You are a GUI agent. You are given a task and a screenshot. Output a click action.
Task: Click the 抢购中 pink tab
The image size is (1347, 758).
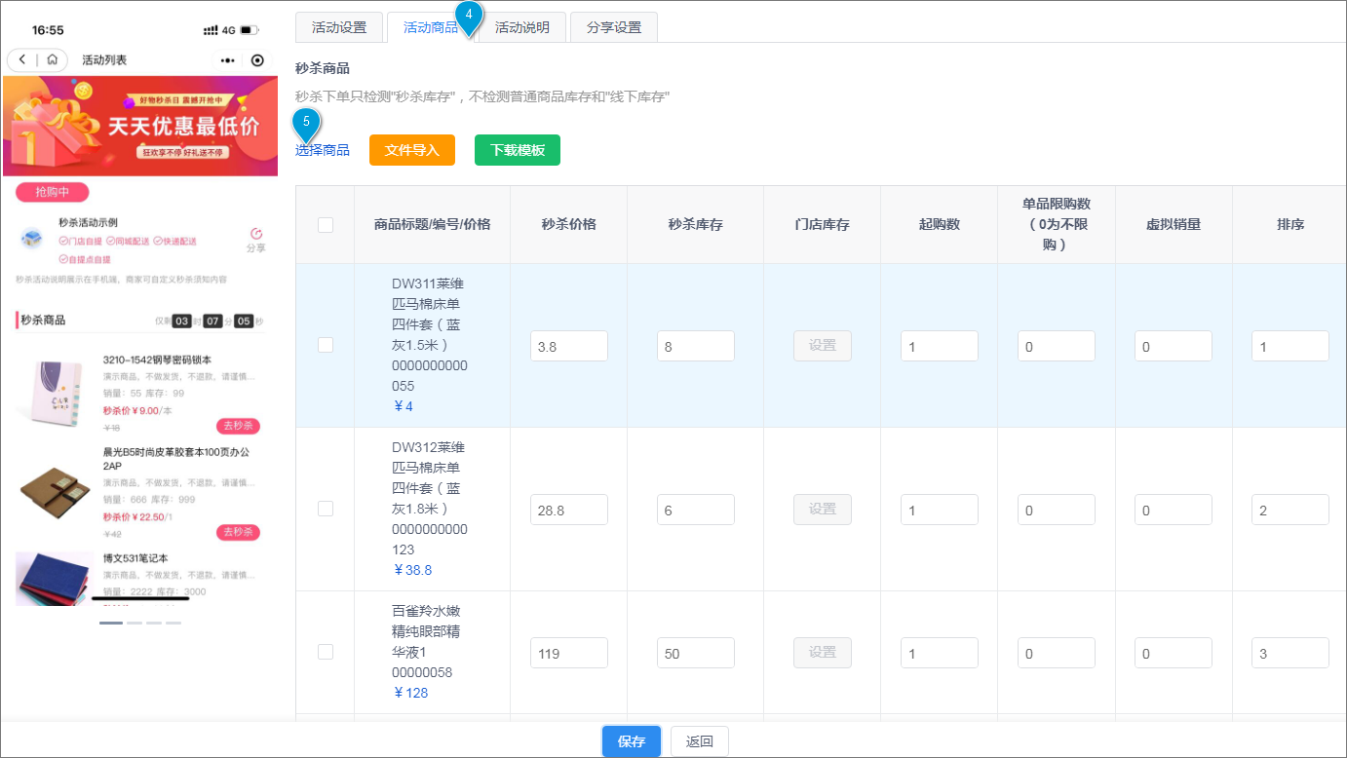[x=52, y=192]
